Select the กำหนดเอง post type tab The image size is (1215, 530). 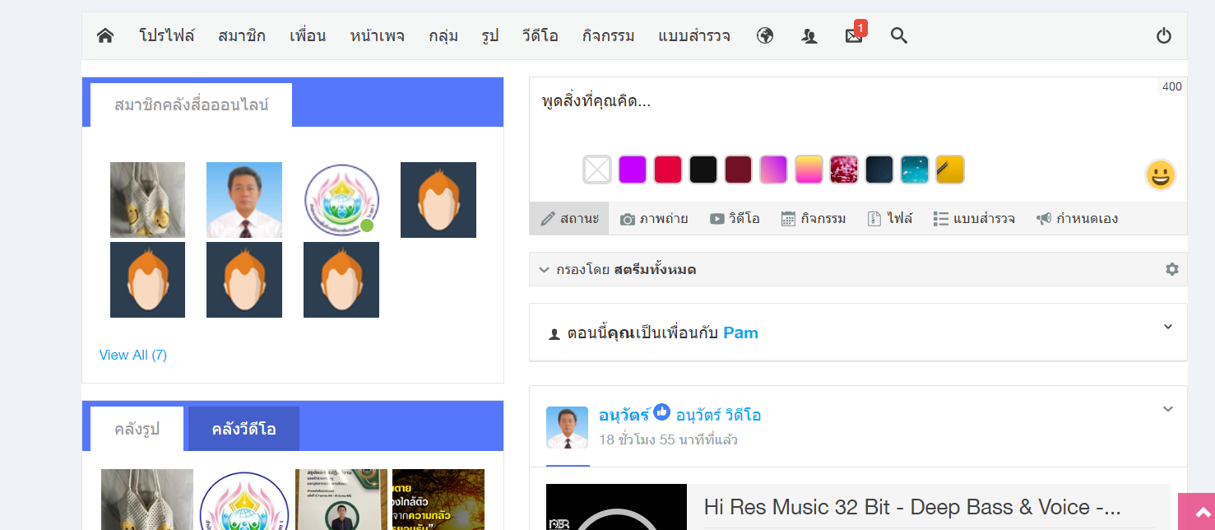coord(1077,218)
